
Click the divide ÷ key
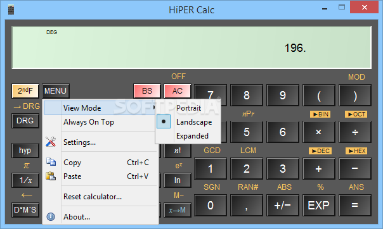(x=355, y=132)
